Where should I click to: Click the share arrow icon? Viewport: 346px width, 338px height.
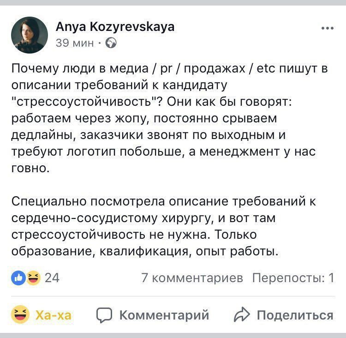click(x=241, y=315)
